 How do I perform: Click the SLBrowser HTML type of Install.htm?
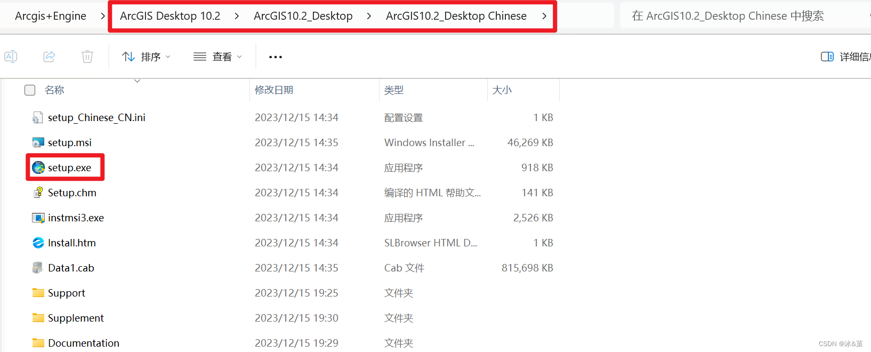(431, 243)
